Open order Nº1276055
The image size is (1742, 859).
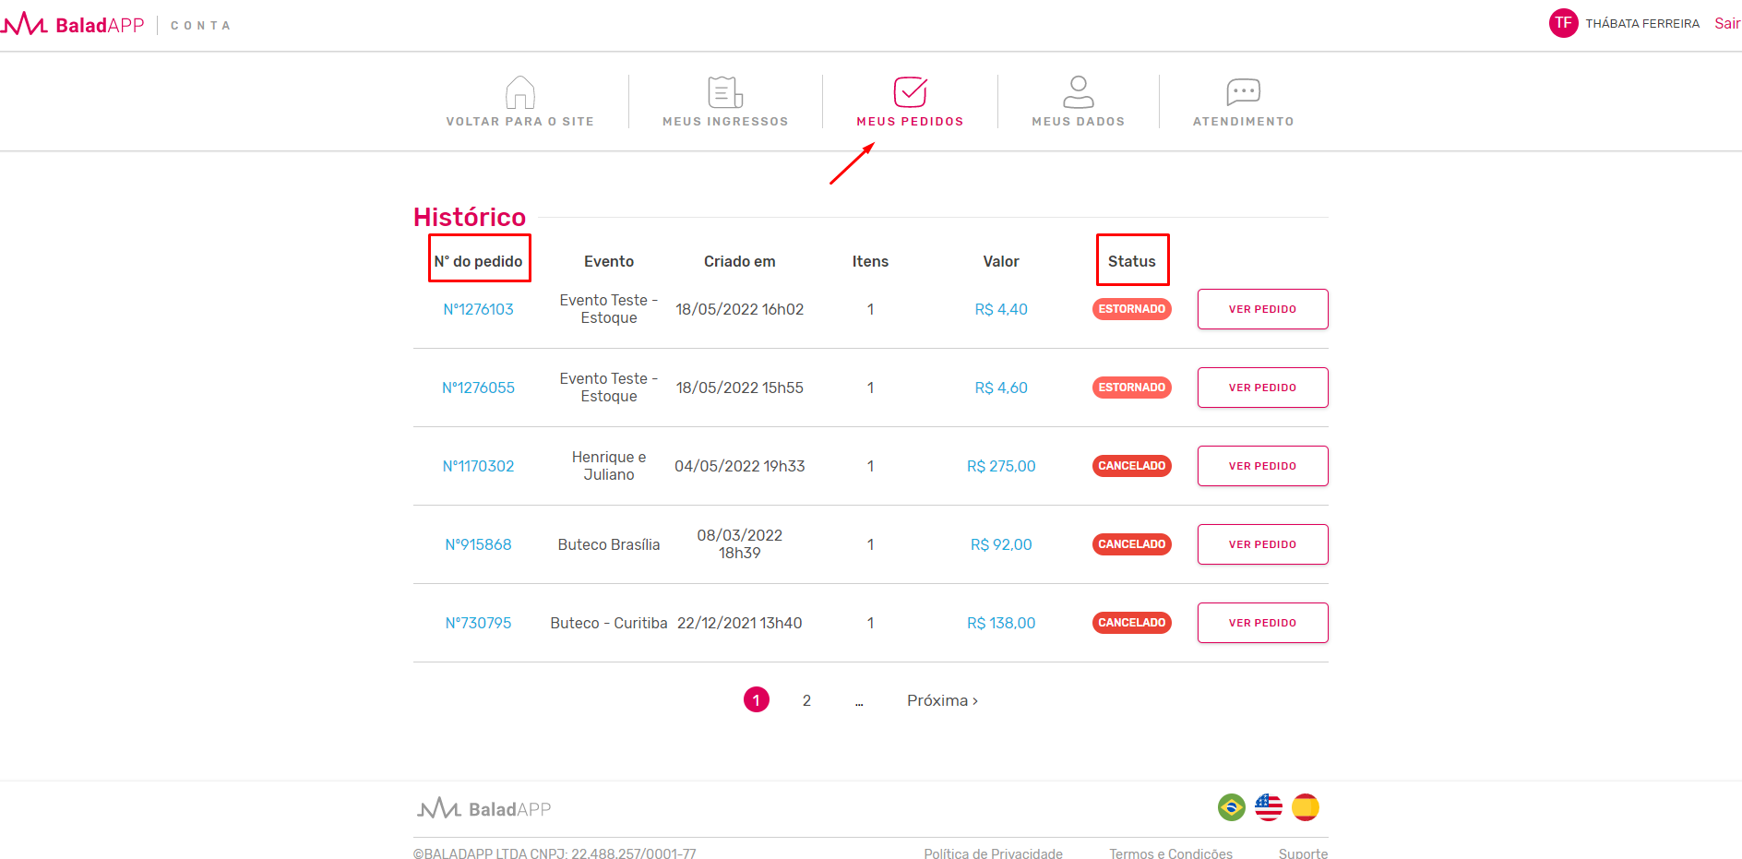[x=478, y=388]
